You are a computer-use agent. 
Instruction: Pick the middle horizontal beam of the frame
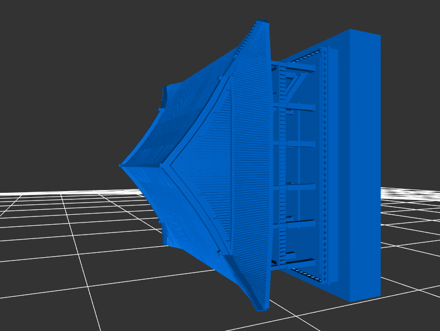click(300, 146)
